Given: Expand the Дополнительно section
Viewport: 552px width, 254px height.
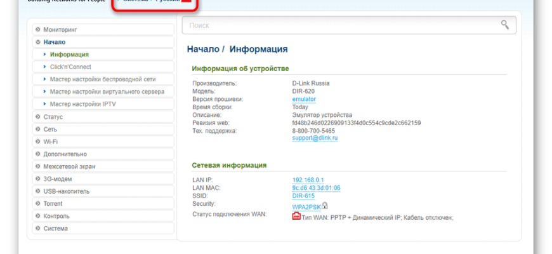Looking at the screenshot, I should (103, 154).
